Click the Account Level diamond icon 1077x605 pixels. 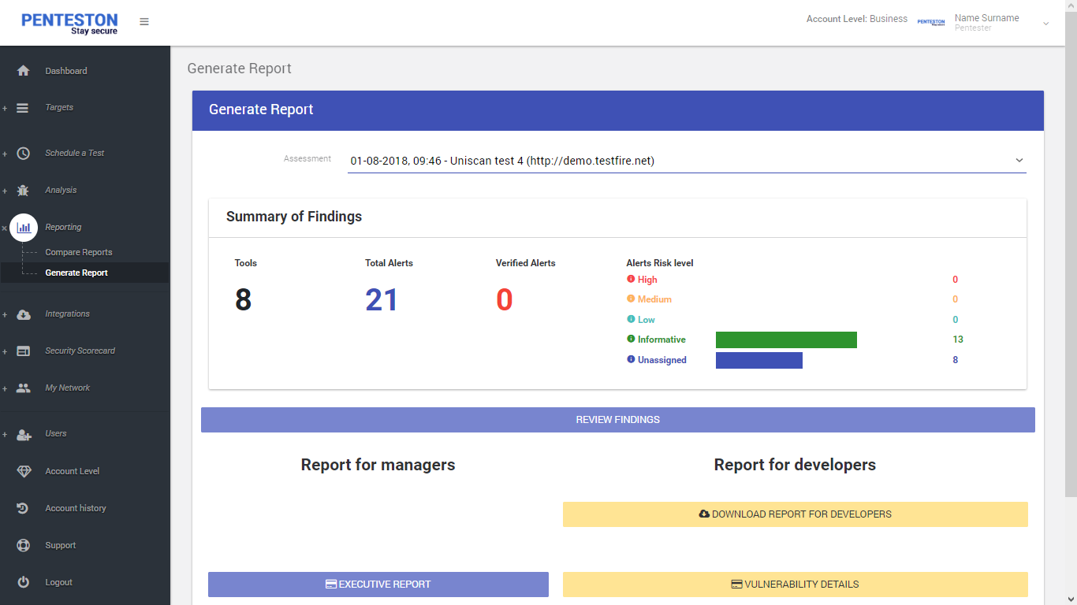point(24,471)
